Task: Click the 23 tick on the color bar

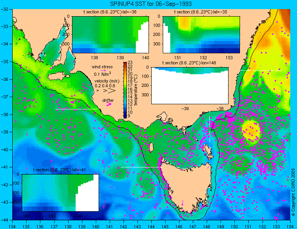Action: (130, 62)
